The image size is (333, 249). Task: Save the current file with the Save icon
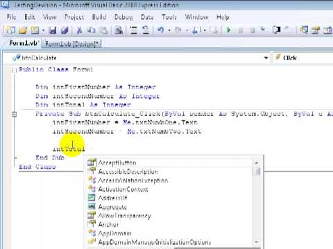(x=53, y=30)
